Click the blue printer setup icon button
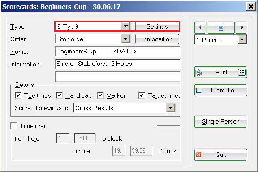Image resolution: width=258 pixels, height=172 pixels. tap(221, 27)
